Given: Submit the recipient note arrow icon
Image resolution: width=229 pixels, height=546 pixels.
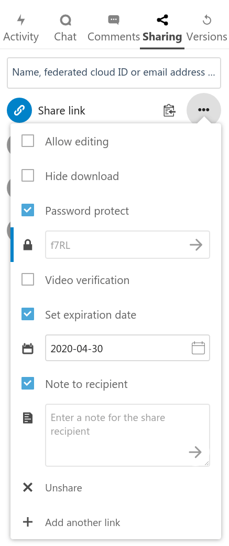Looking at the screenshot, I should pyautogui.click(x=195, y=453).
